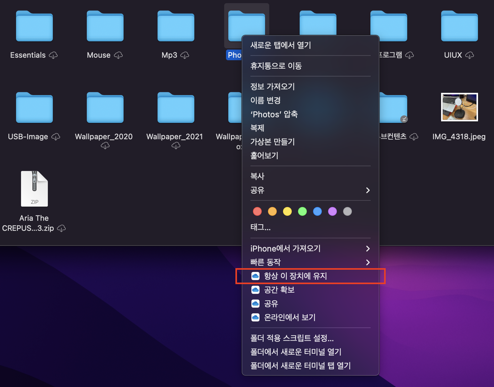Open the Mouse folder icon
Viewport: 494px width, 387px height.
(x=105, y=26)
